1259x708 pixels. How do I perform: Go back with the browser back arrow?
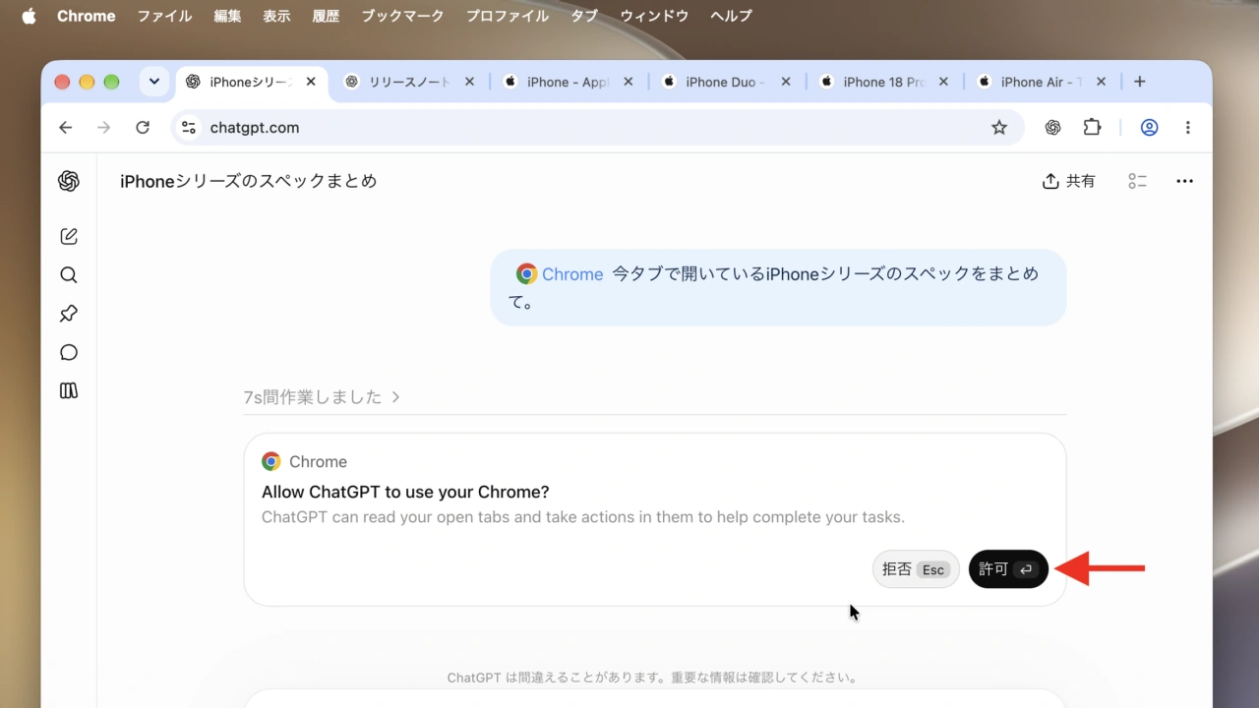click(x=66, y=127)
